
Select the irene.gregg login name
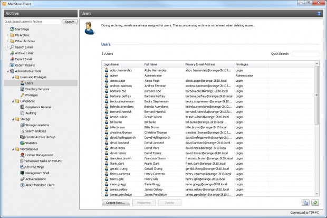(118, 184)
